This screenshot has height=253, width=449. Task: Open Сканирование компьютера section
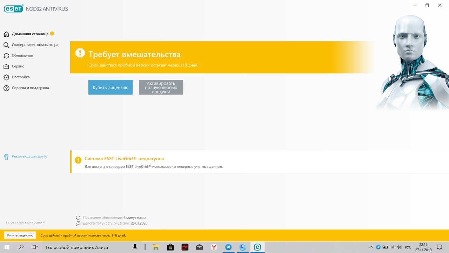35,45
